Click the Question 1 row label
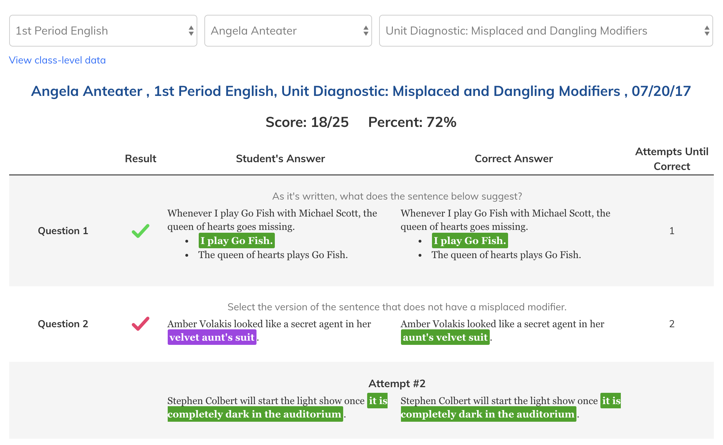 [x=63, y=231]
